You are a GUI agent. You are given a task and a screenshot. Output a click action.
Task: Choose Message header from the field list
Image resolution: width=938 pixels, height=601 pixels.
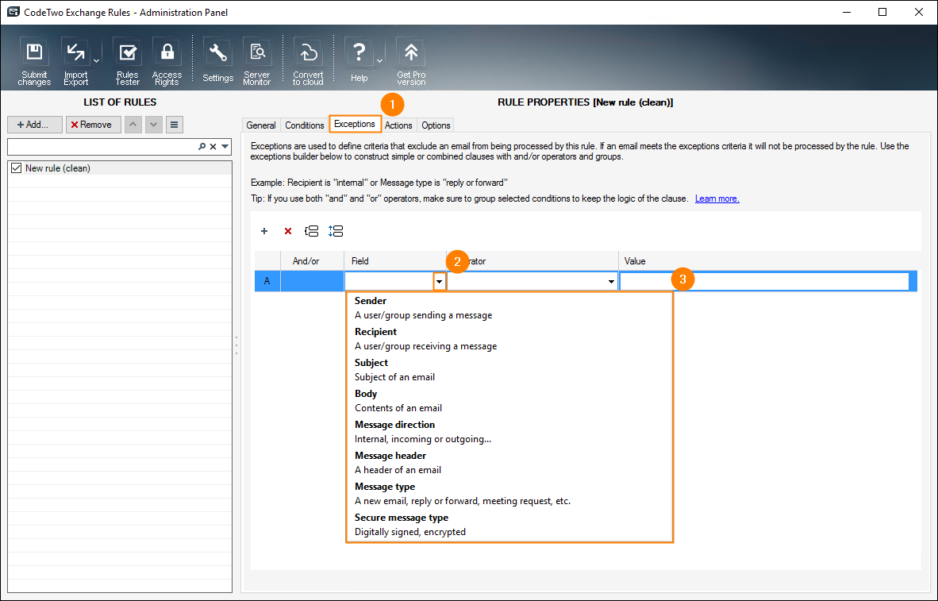[509, 463]
